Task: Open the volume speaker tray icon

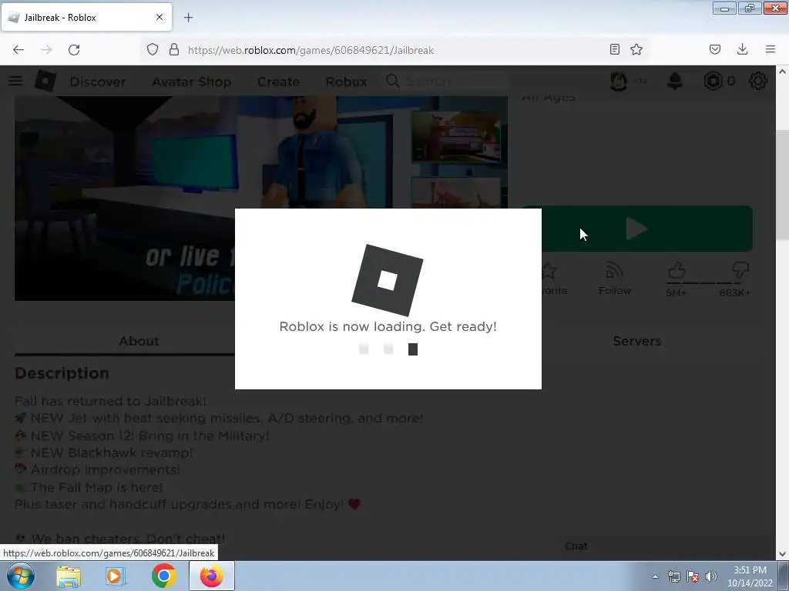Action: (711, 576)
